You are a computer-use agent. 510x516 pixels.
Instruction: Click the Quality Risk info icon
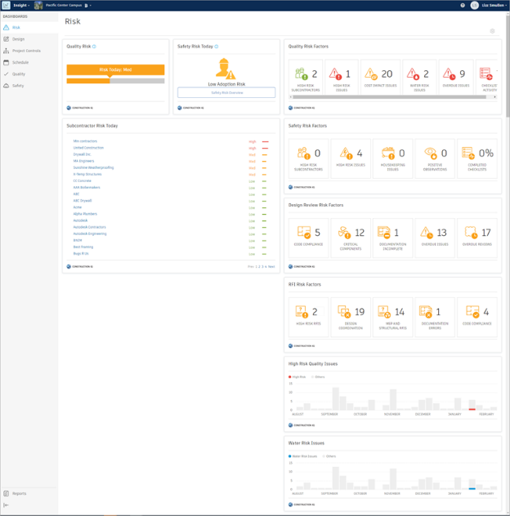coord(94,47)
